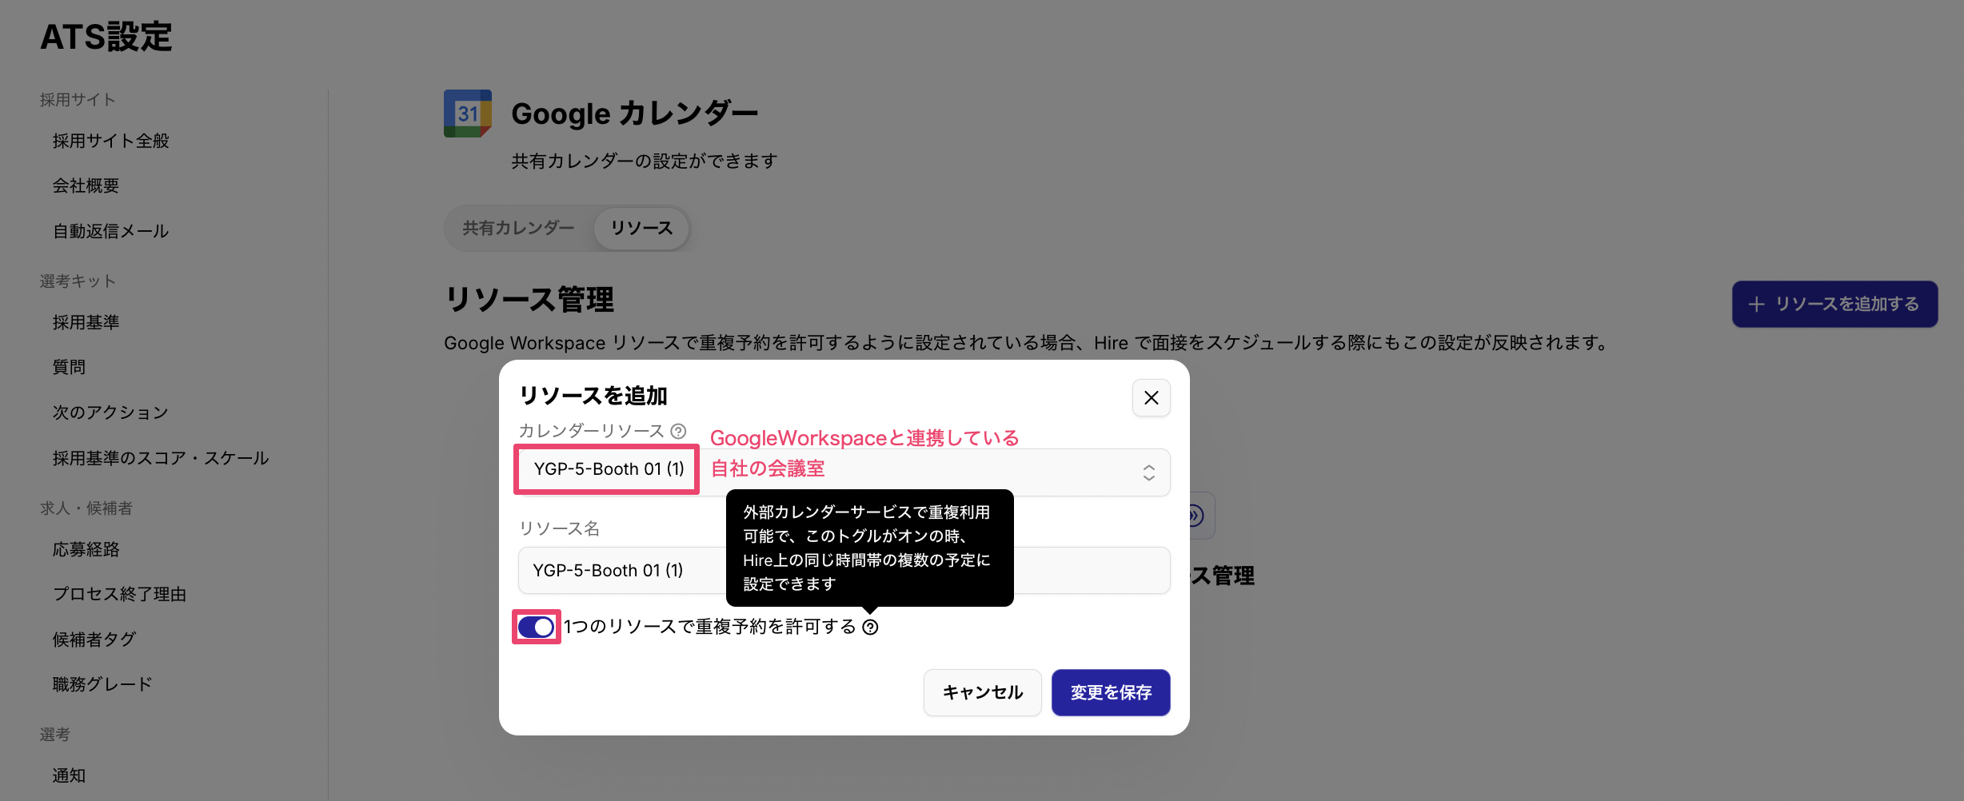Screen dimensions: 1964x801
Task: Open 採用サイト全般 in the sidebar
Action: 111,141
